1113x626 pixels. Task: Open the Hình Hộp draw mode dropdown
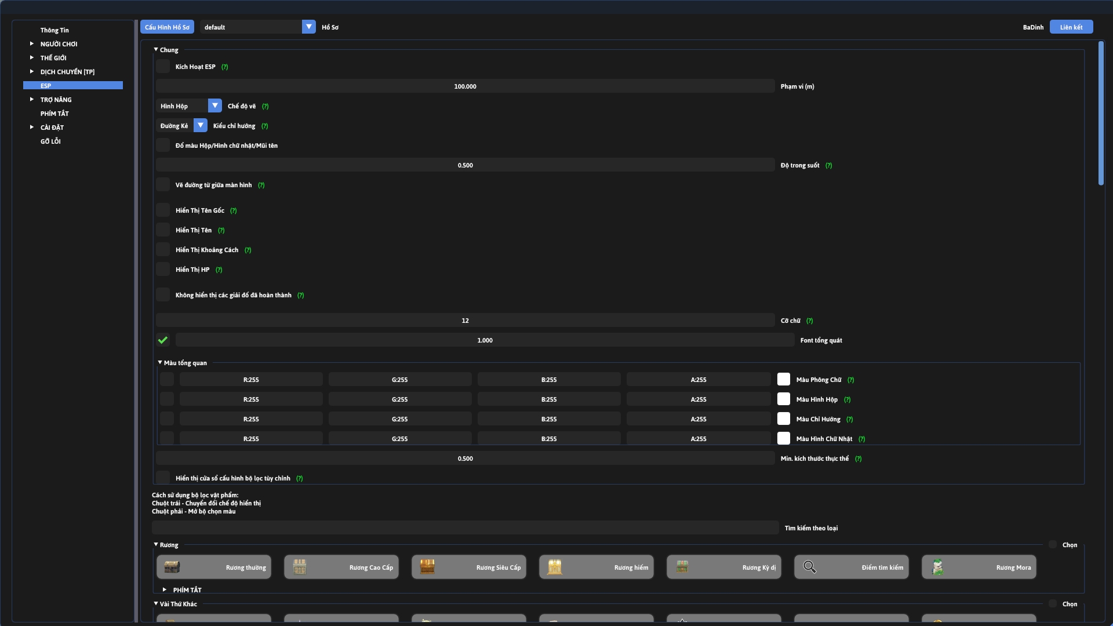coord(214,106)
